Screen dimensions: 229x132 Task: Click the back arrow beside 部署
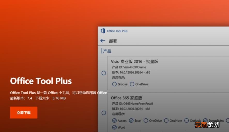(103, 41)
